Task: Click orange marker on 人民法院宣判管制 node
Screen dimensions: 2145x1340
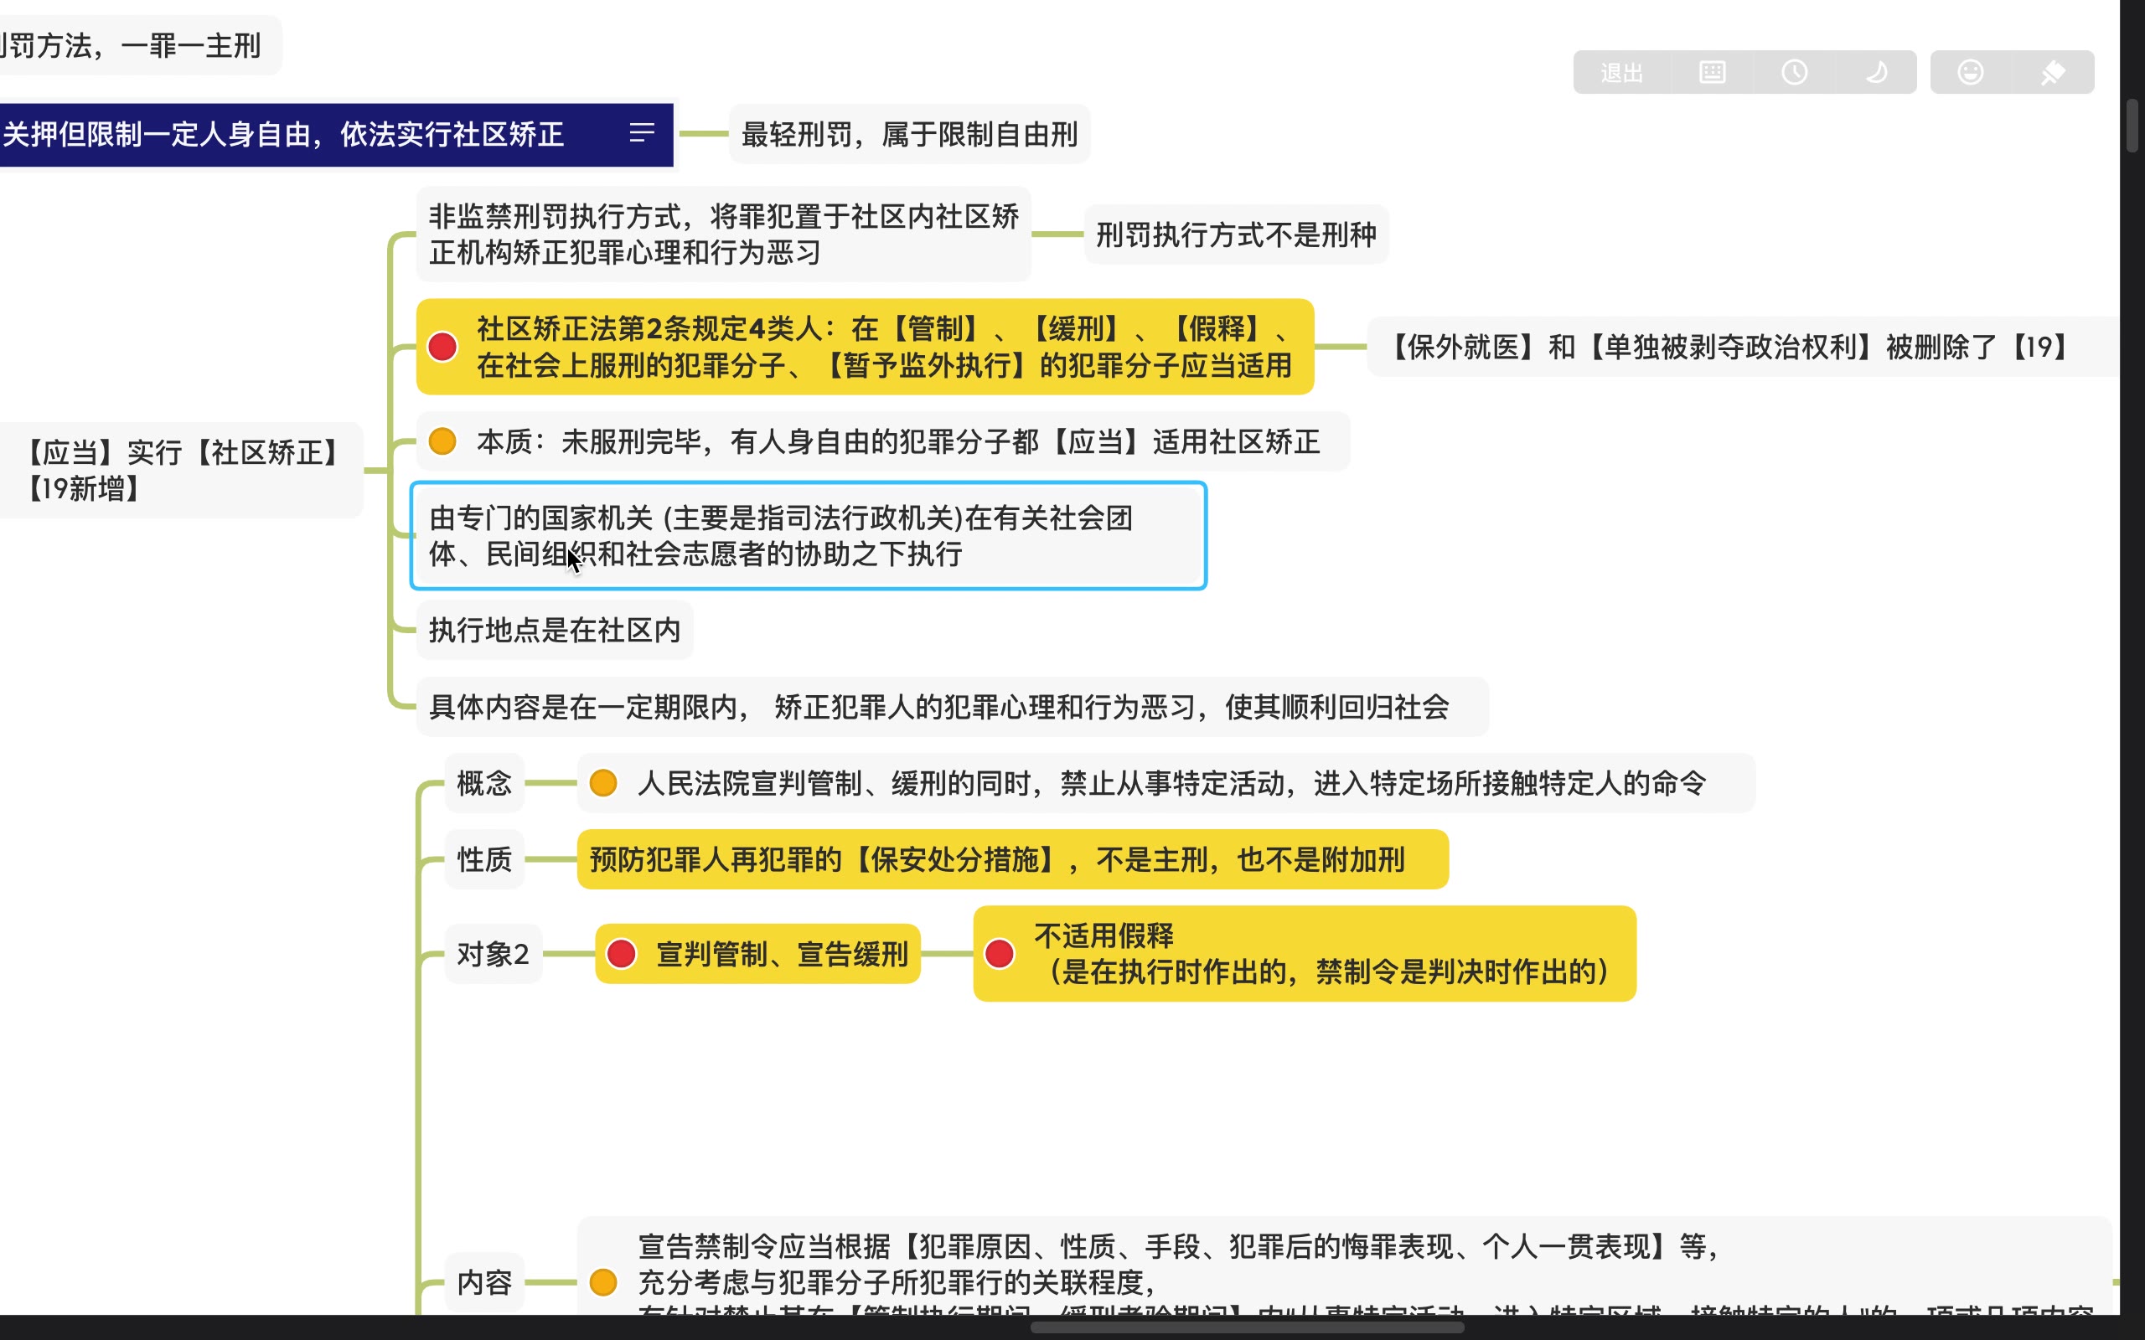Action: (x=602, y=782)
